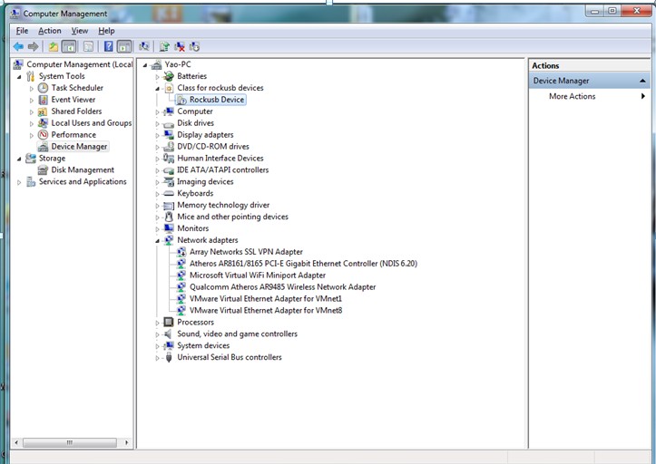Collapse the System Tools tree node

tap(20, 76)
